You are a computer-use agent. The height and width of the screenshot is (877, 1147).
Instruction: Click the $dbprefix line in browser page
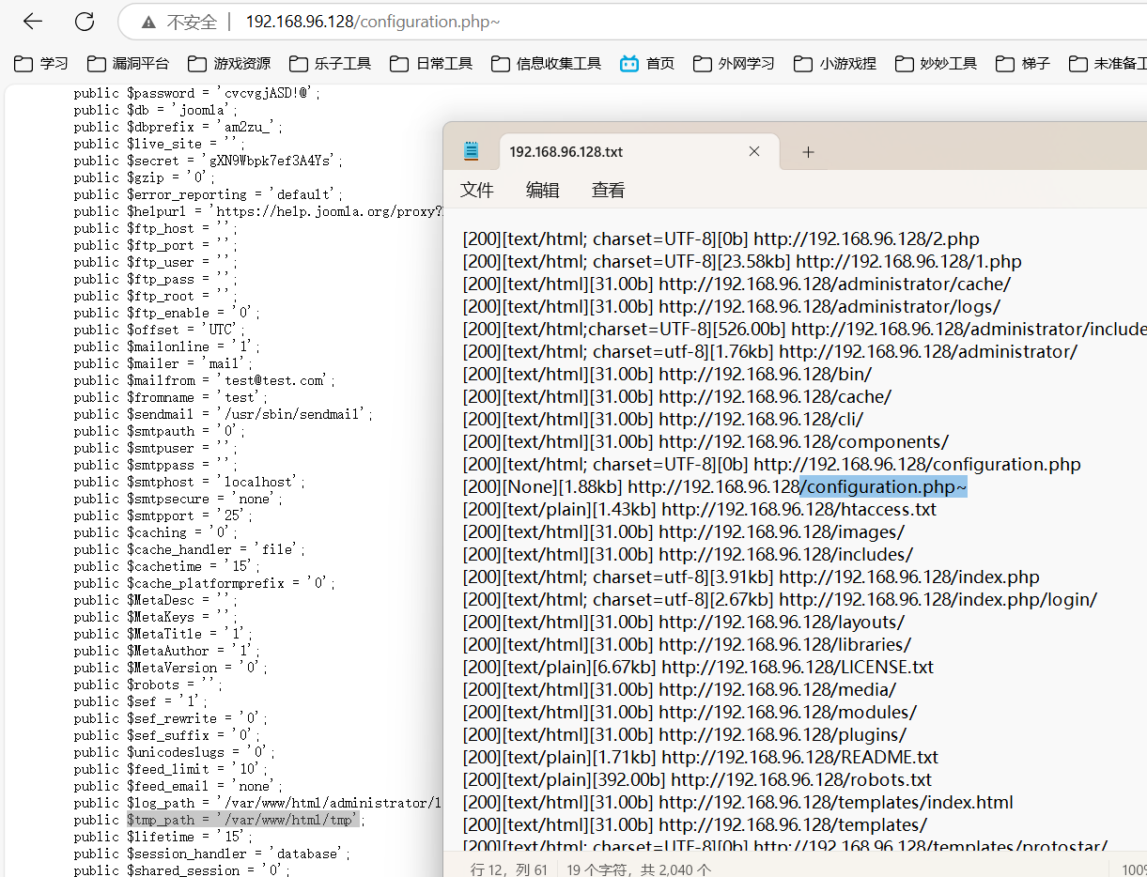[178, 127]
